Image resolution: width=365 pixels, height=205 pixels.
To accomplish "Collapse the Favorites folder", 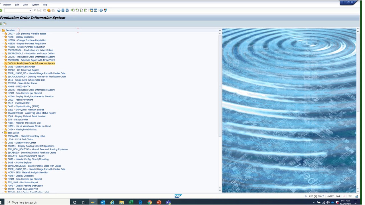I will [1, 30].
